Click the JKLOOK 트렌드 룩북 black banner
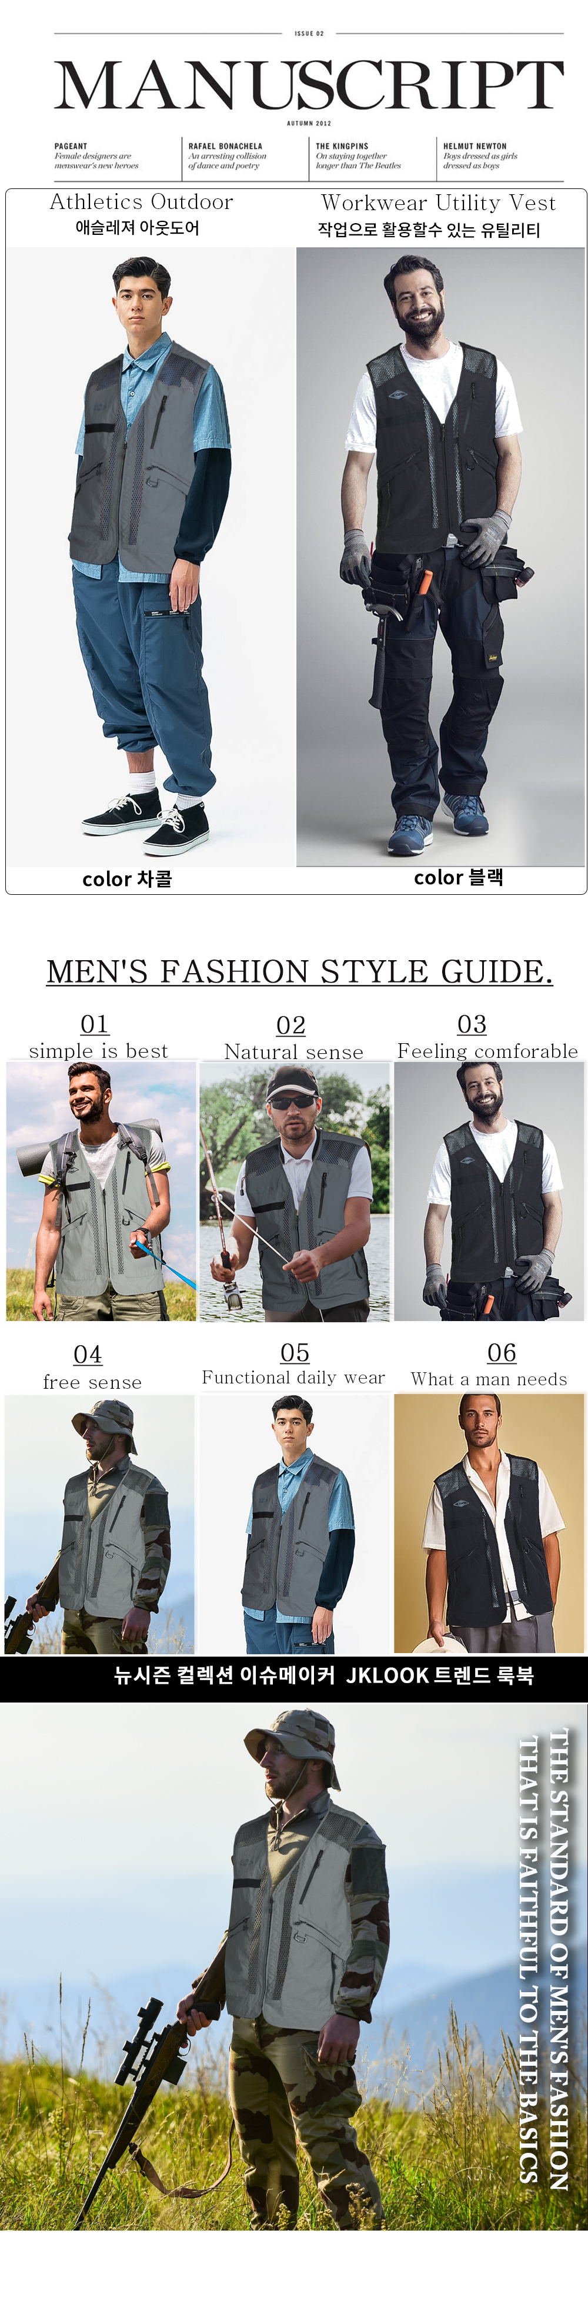Viewport: 588px width, 2303px height. [294, 1678]
